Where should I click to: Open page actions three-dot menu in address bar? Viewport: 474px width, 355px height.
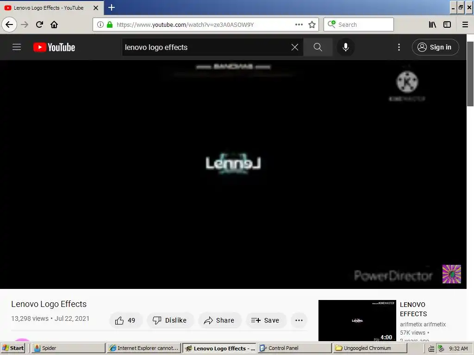coord(299,24)
